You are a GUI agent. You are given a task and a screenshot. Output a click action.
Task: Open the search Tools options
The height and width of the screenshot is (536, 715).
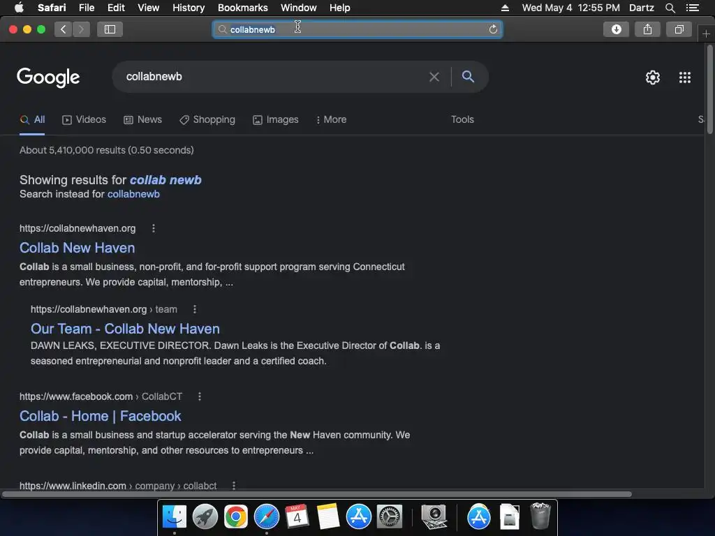tap(462, 120)
